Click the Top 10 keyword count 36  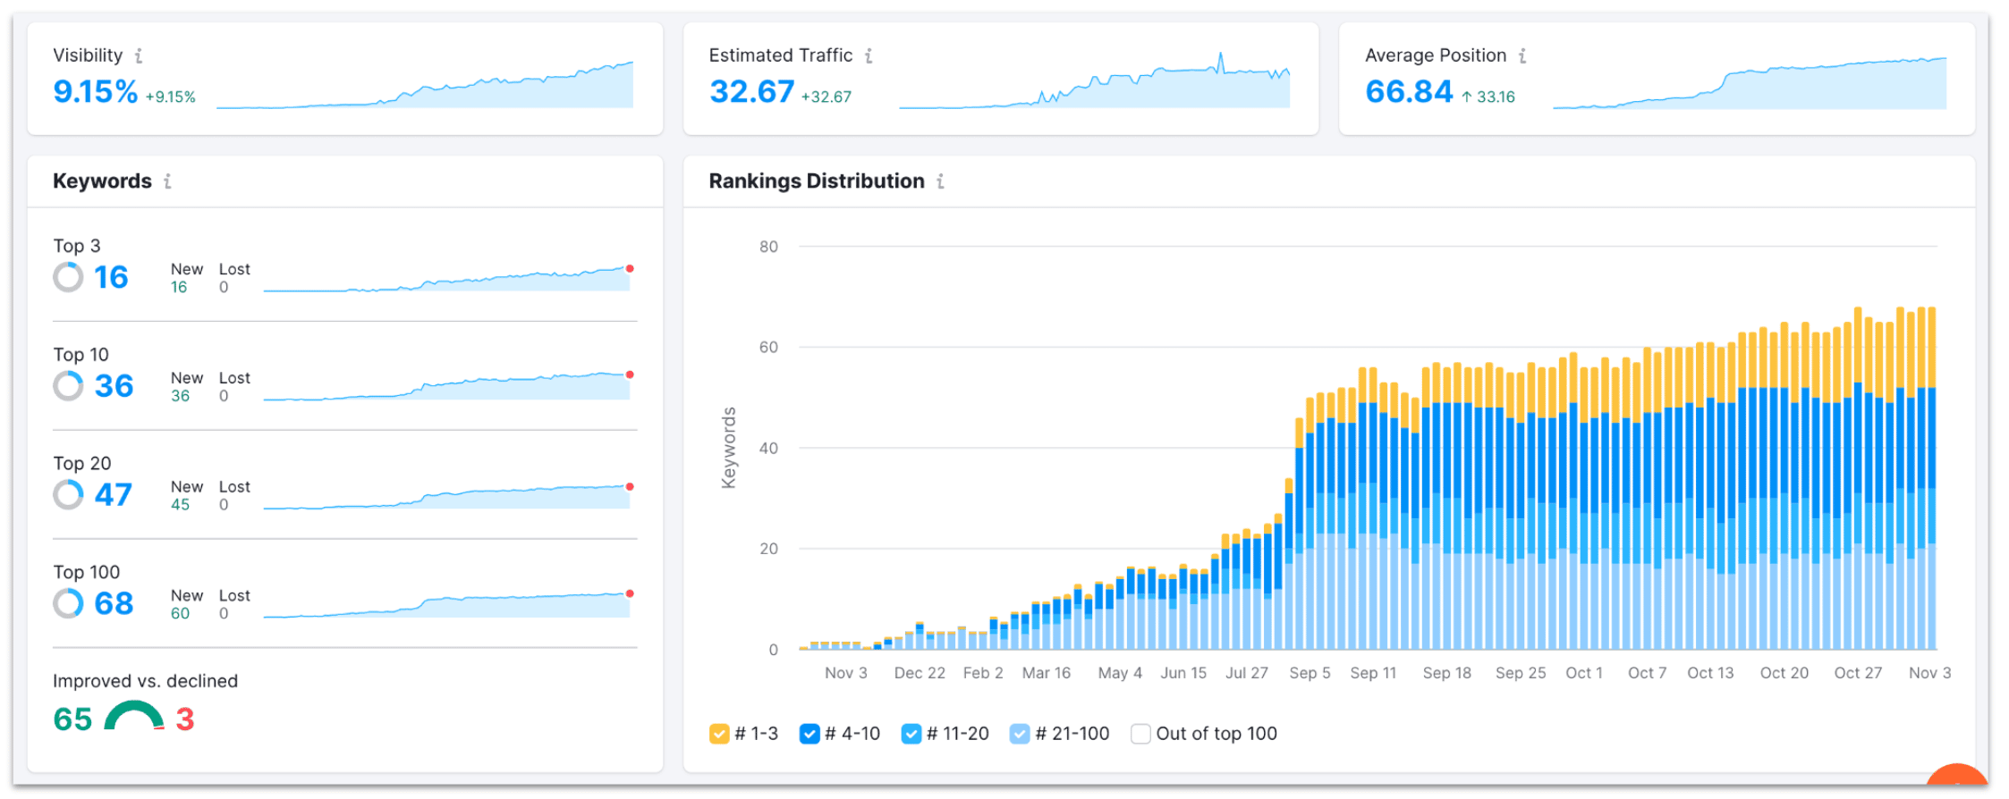coord(114,386)
